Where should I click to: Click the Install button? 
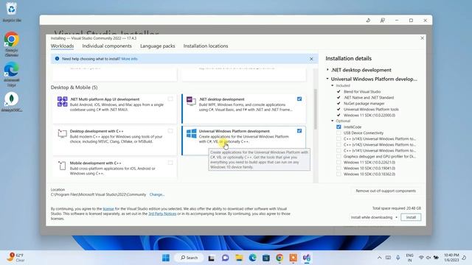(x=411, y=217)
